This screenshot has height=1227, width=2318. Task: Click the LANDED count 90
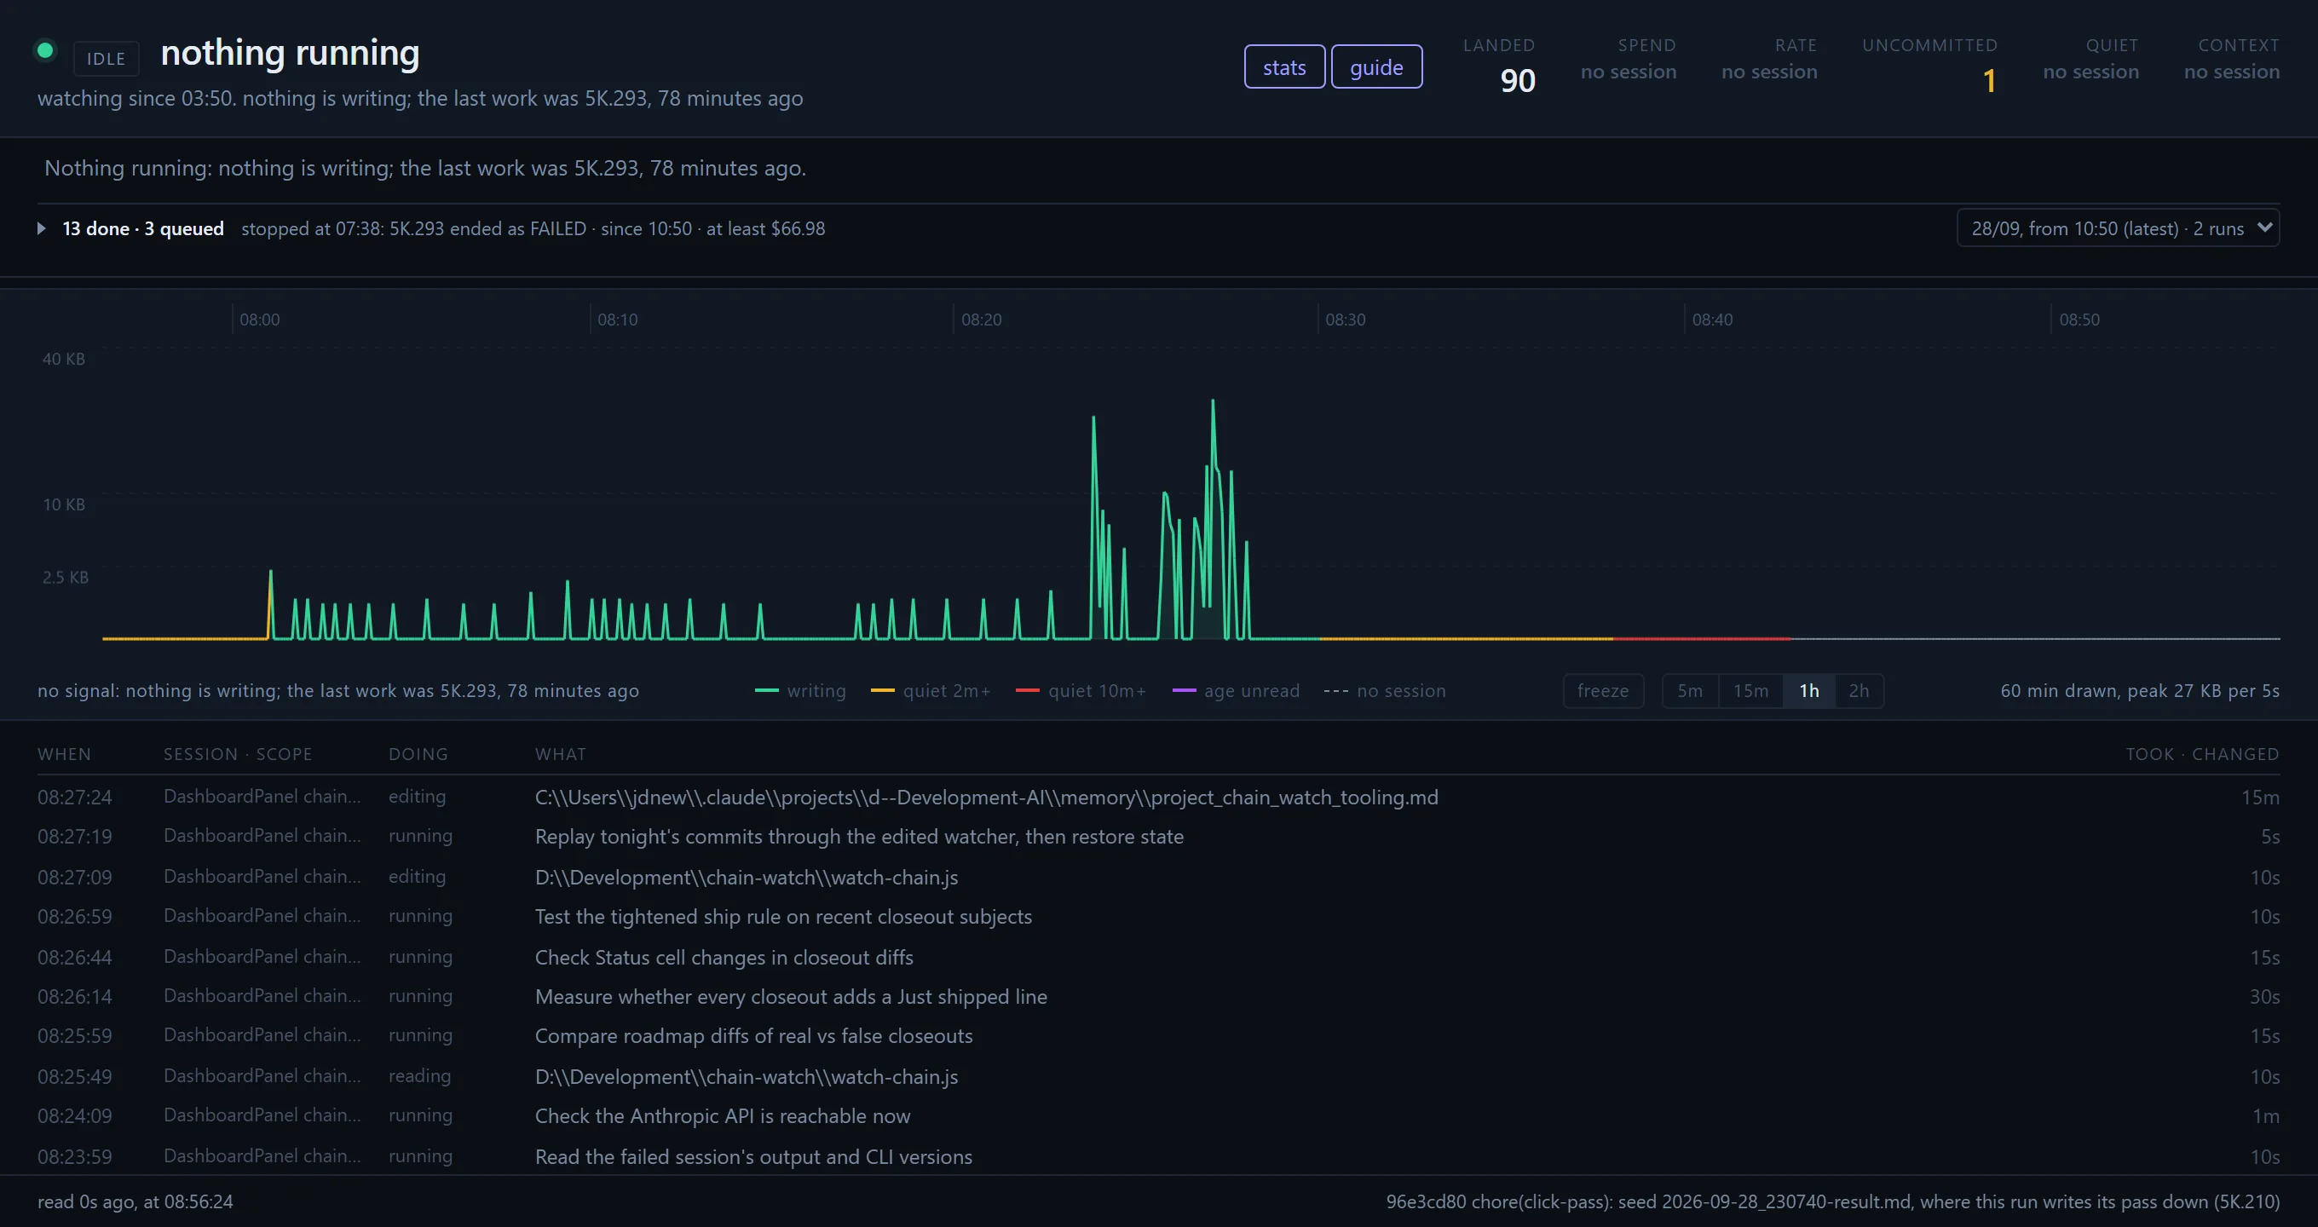pos(1517,81)
